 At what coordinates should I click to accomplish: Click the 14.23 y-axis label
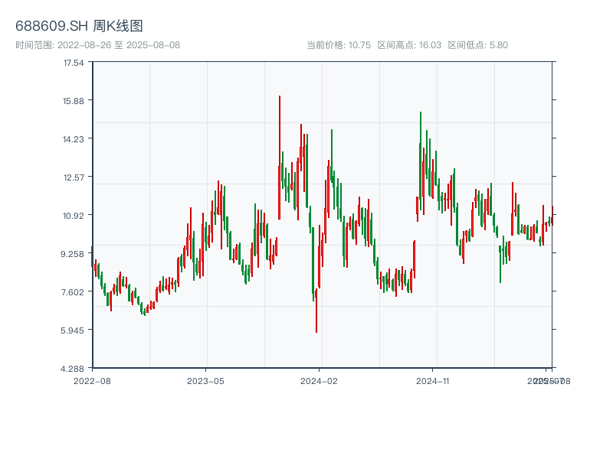coord(74,139)
